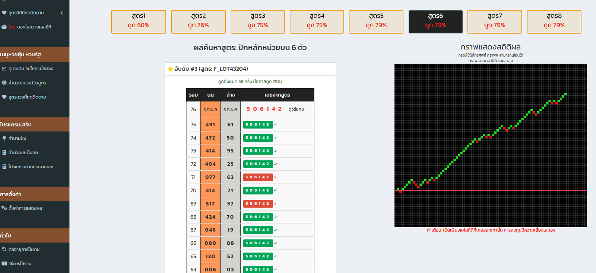
Task: Click the lightbulb icon beside ทำนายฝัน
Action: [4, 138]
